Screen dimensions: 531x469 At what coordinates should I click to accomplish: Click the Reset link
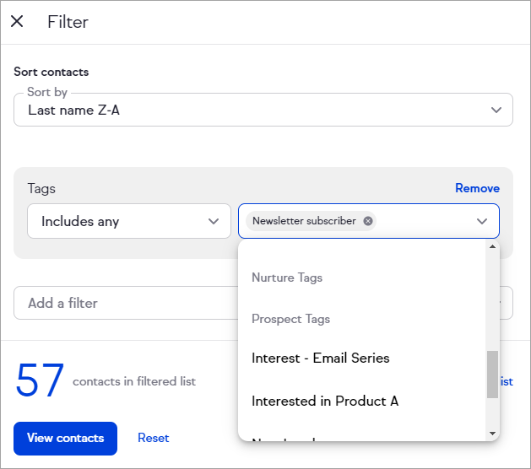pos(153,438)
